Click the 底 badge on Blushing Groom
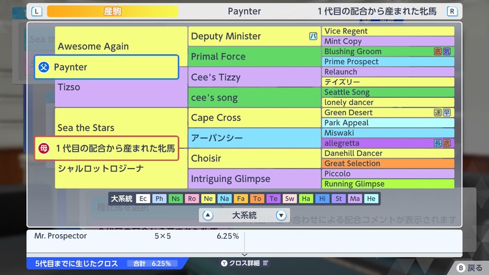The image size is (489, 275). click(x=438, y=52)
